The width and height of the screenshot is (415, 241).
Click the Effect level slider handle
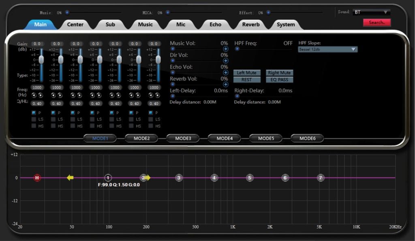point(268,13)
